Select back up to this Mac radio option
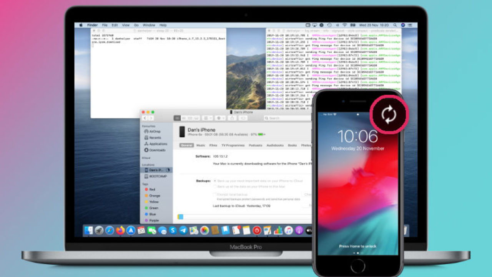This screenshot has width=492, height=277. tap(215, 187)
